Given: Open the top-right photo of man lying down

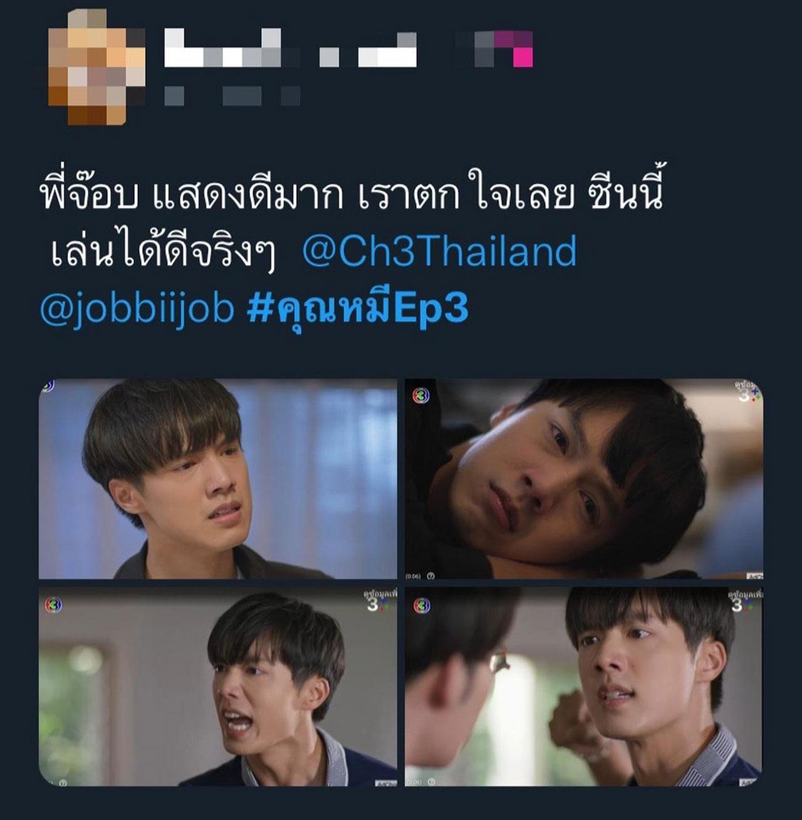Looking at the screenshot, I should tap(583, 479).
